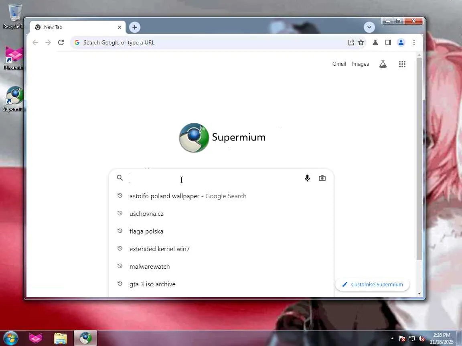
Task: Select the New Tab tab
Action: 78,27
